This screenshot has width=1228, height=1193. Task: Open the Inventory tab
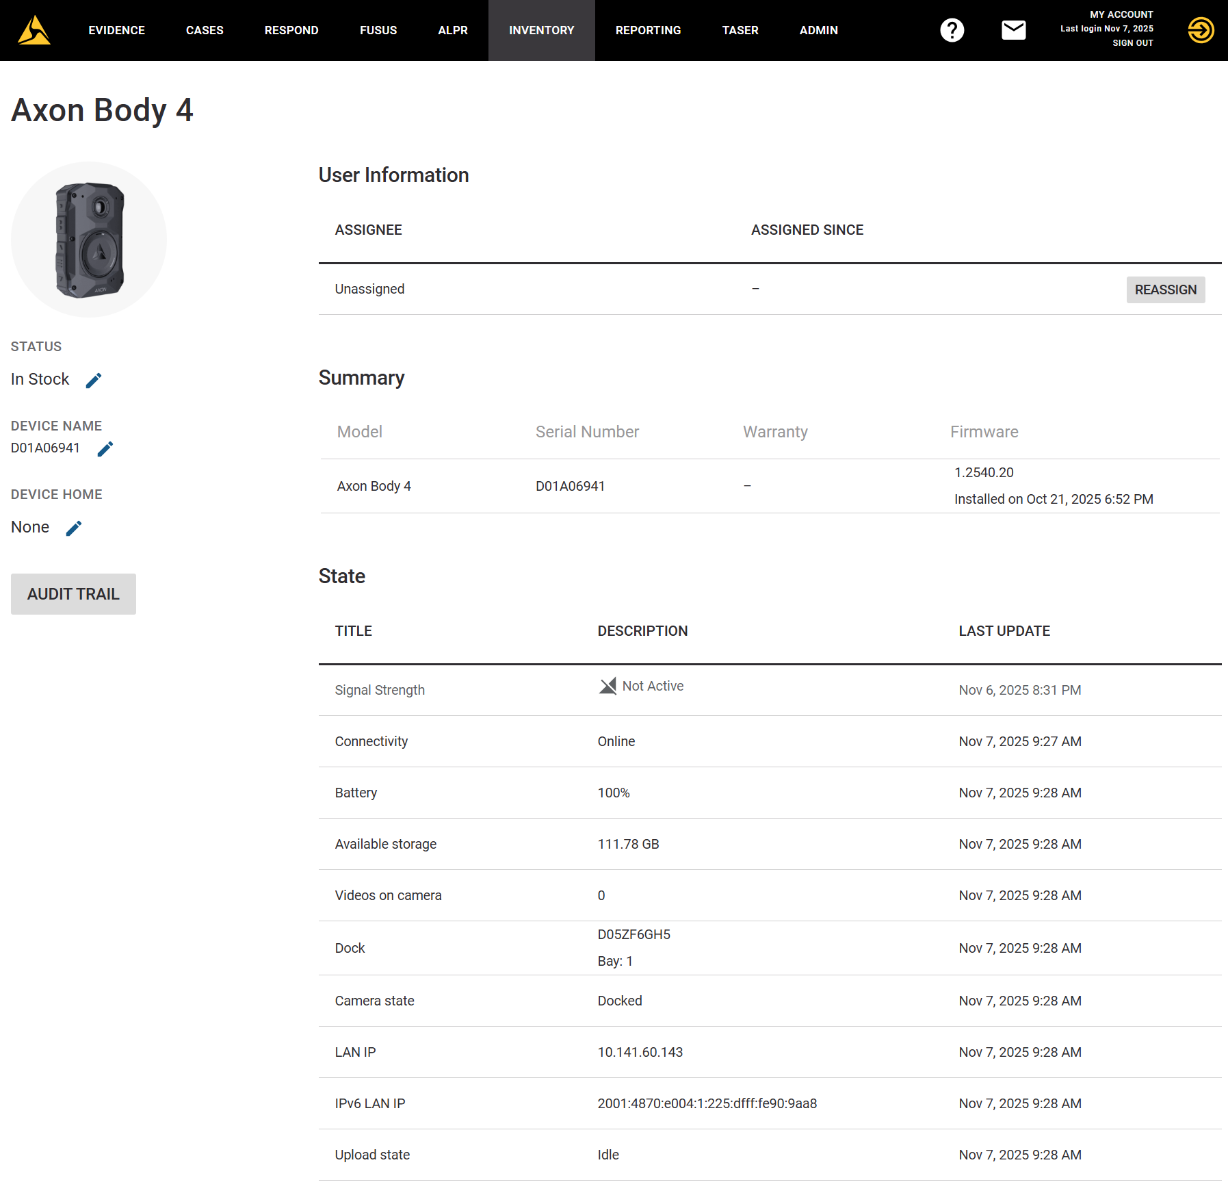click(x=541, y=30)
